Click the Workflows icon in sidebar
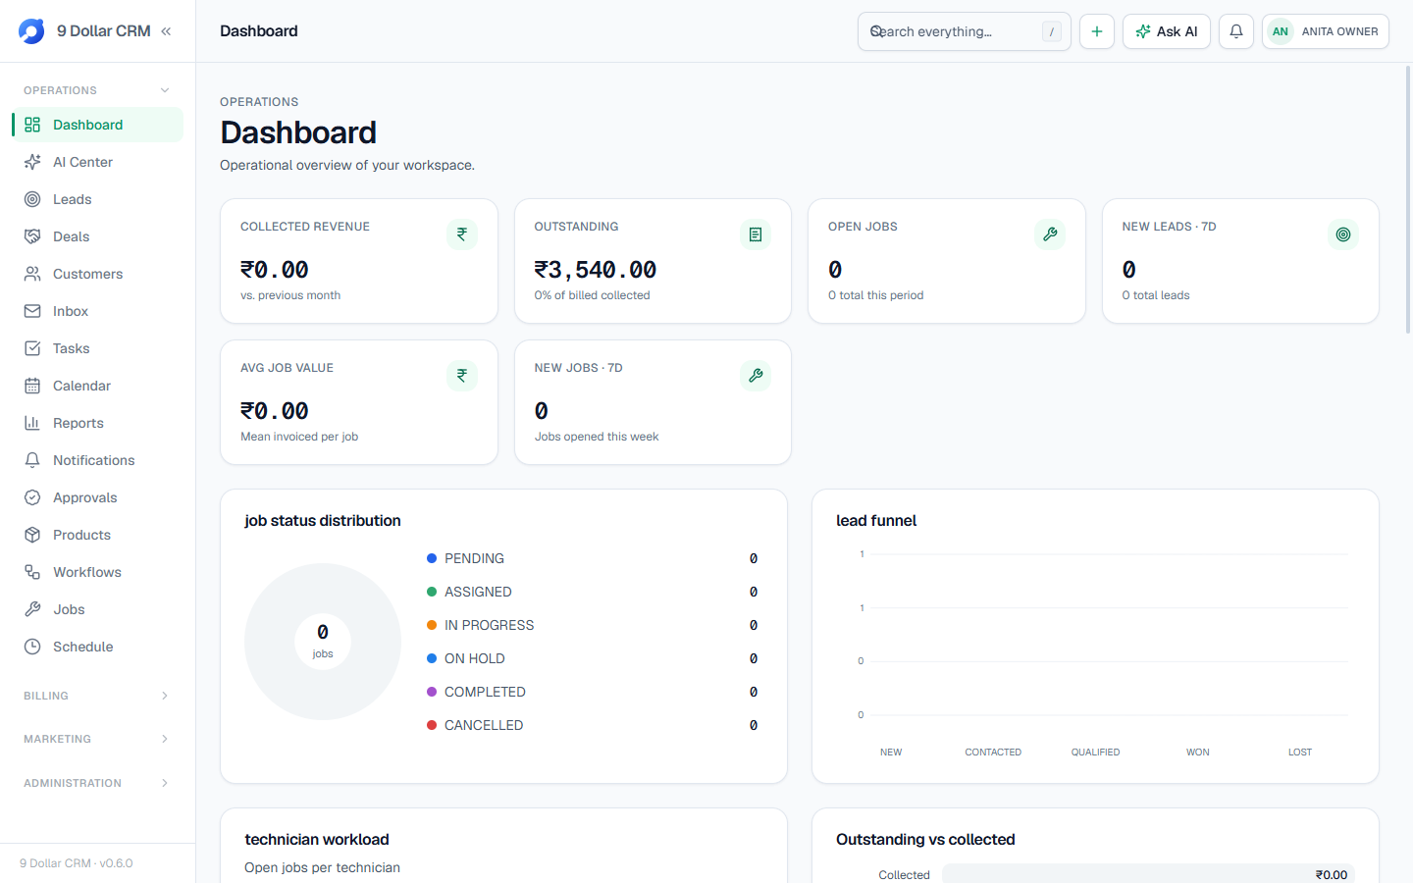 click(32, 572)
